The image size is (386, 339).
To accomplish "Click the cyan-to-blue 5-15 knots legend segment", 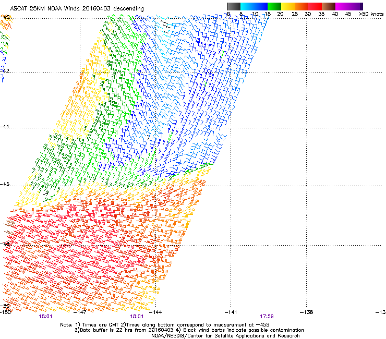I will (x=254, y=6).
